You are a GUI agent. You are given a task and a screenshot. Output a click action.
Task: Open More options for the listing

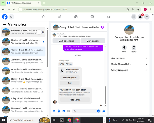(93, 41)
